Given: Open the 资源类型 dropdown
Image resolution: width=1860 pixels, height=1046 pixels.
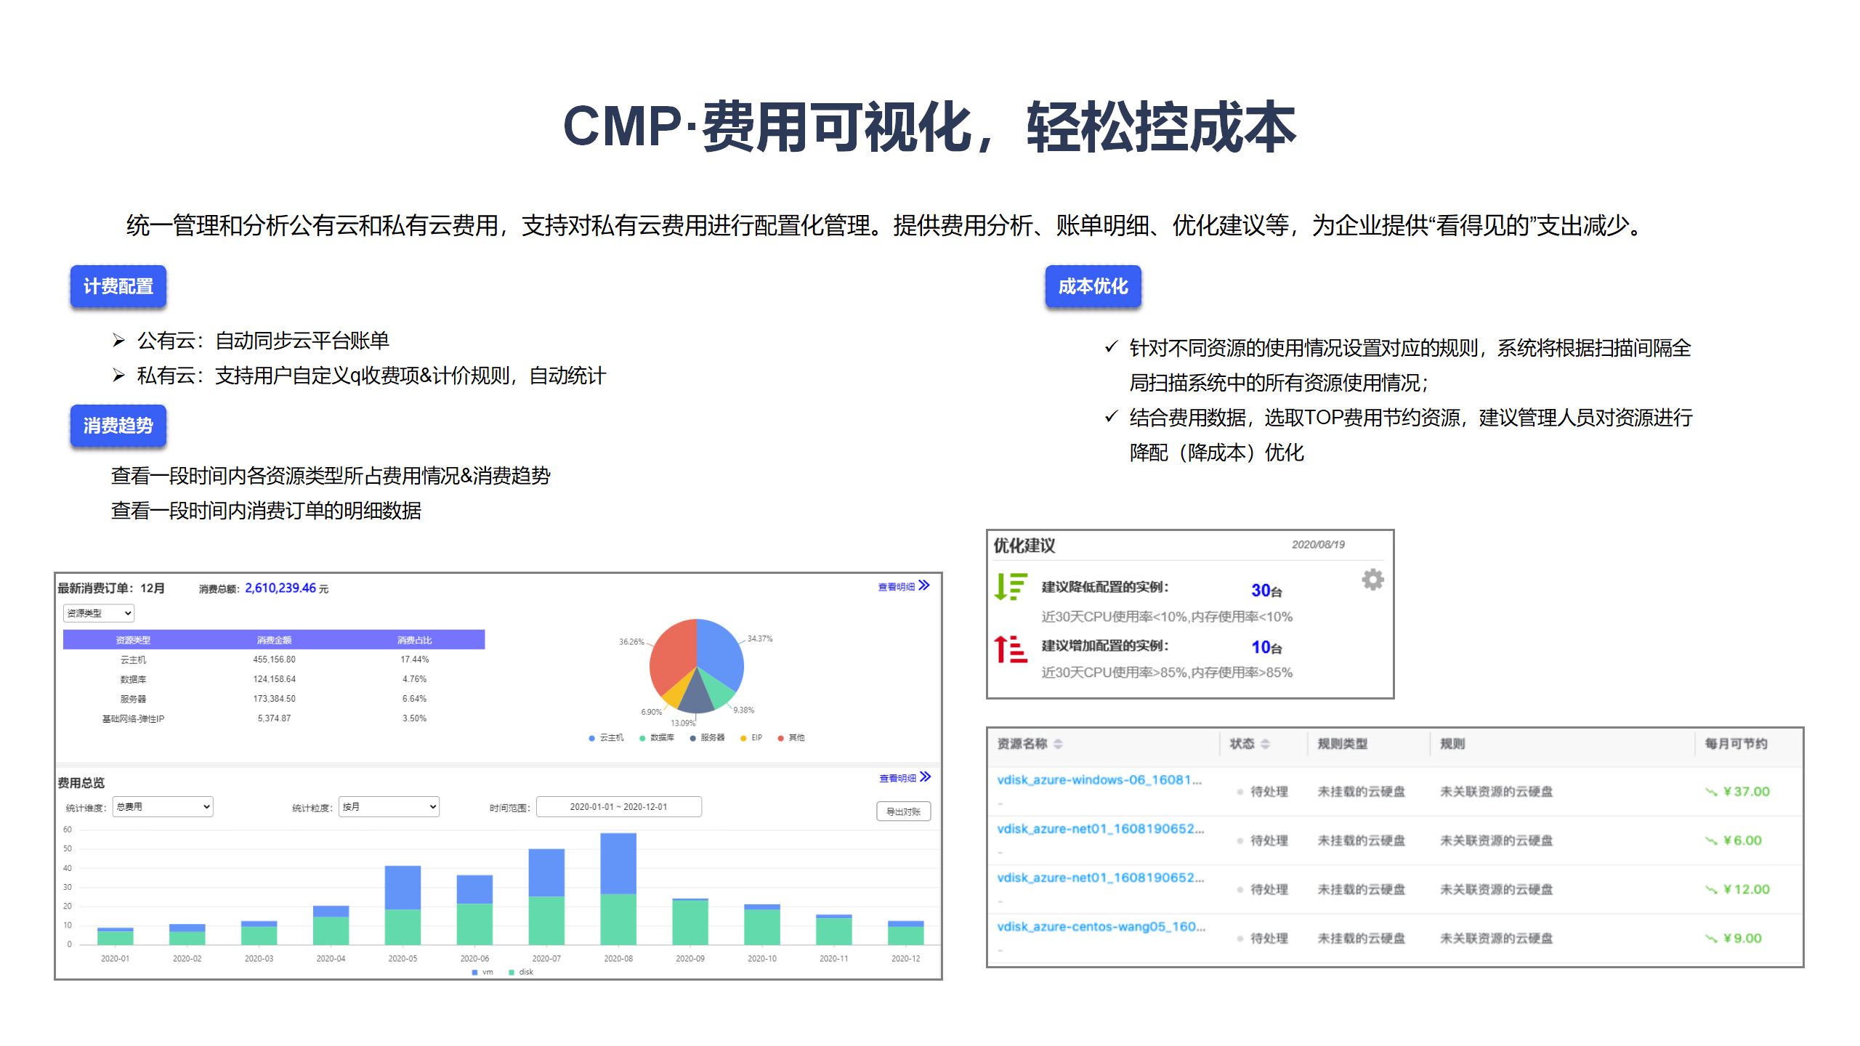Looking at the screenshot, I should coord(99,613).
